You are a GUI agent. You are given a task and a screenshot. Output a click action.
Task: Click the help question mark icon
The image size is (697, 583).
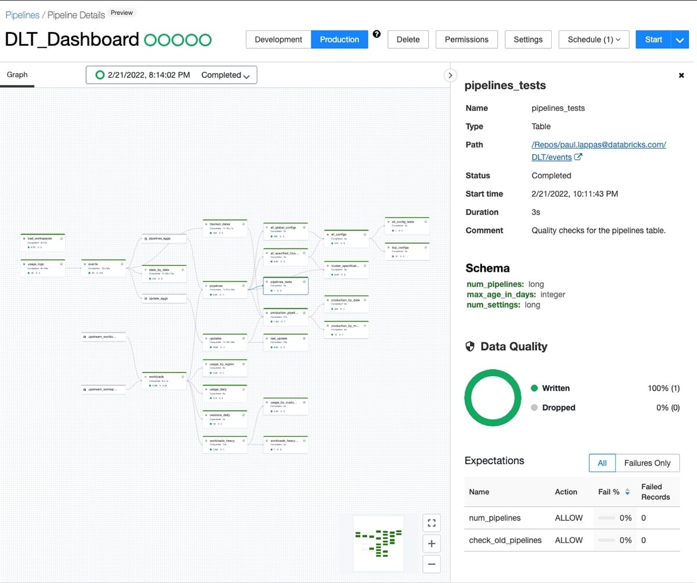point(377,34)
